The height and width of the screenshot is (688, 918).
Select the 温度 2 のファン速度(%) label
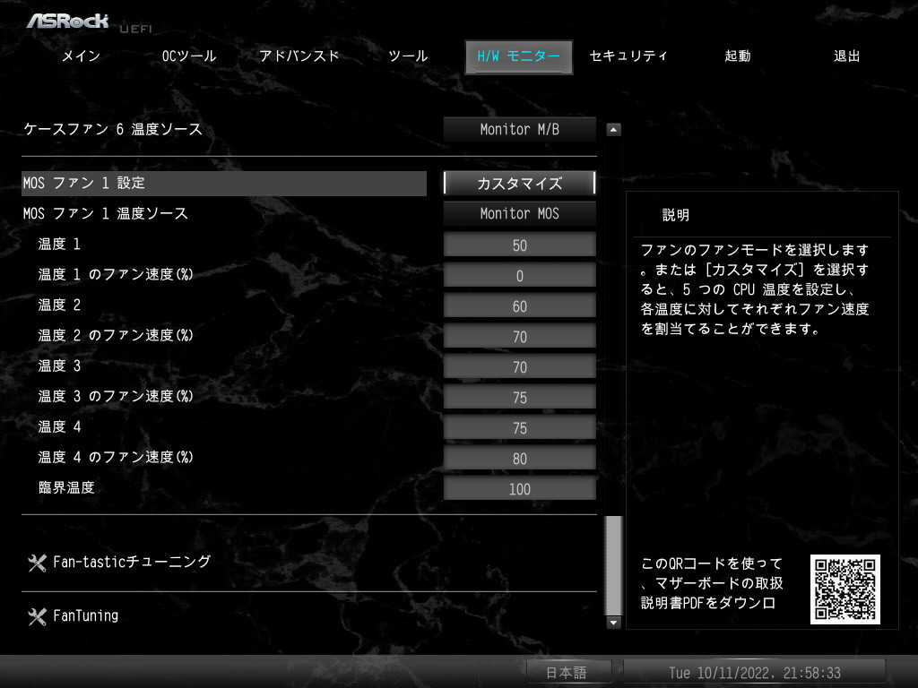click(x=116, y=335)
